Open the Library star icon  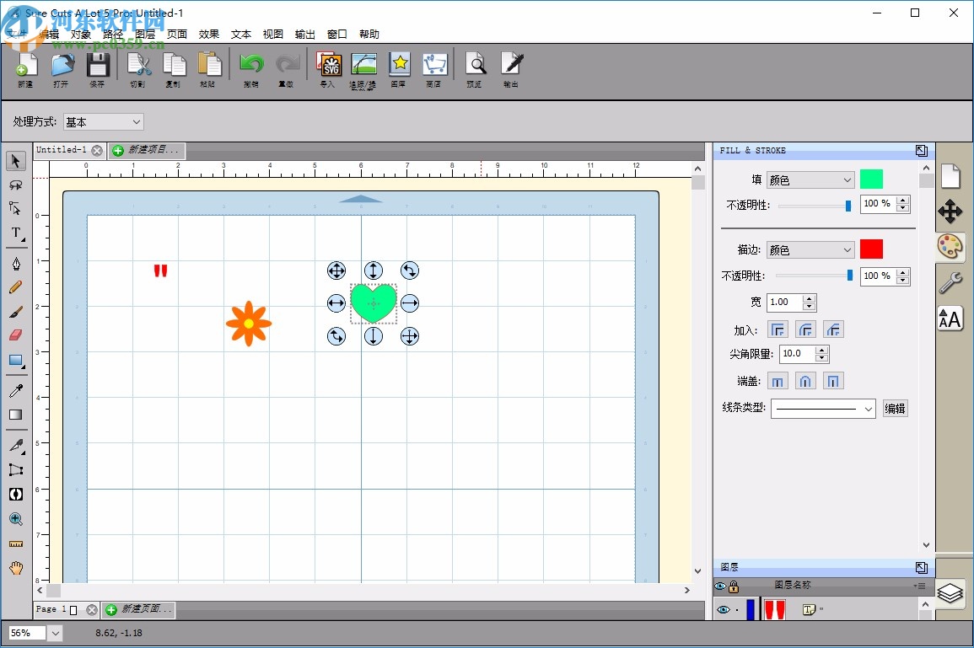[398, 67]
